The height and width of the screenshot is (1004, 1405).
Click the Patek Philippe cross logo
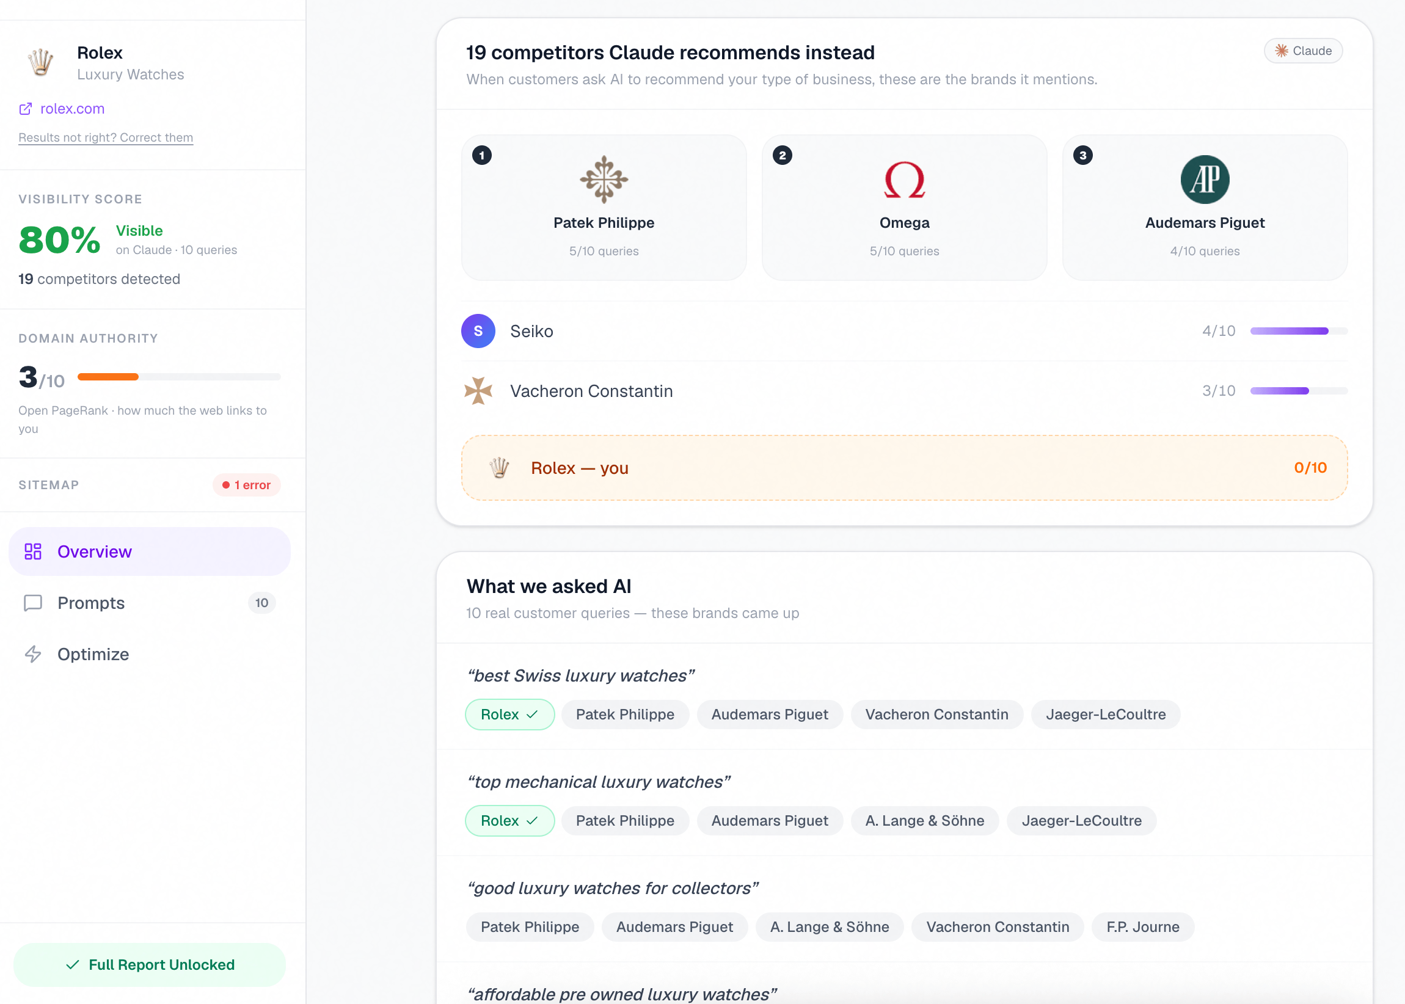coord(604,180)
